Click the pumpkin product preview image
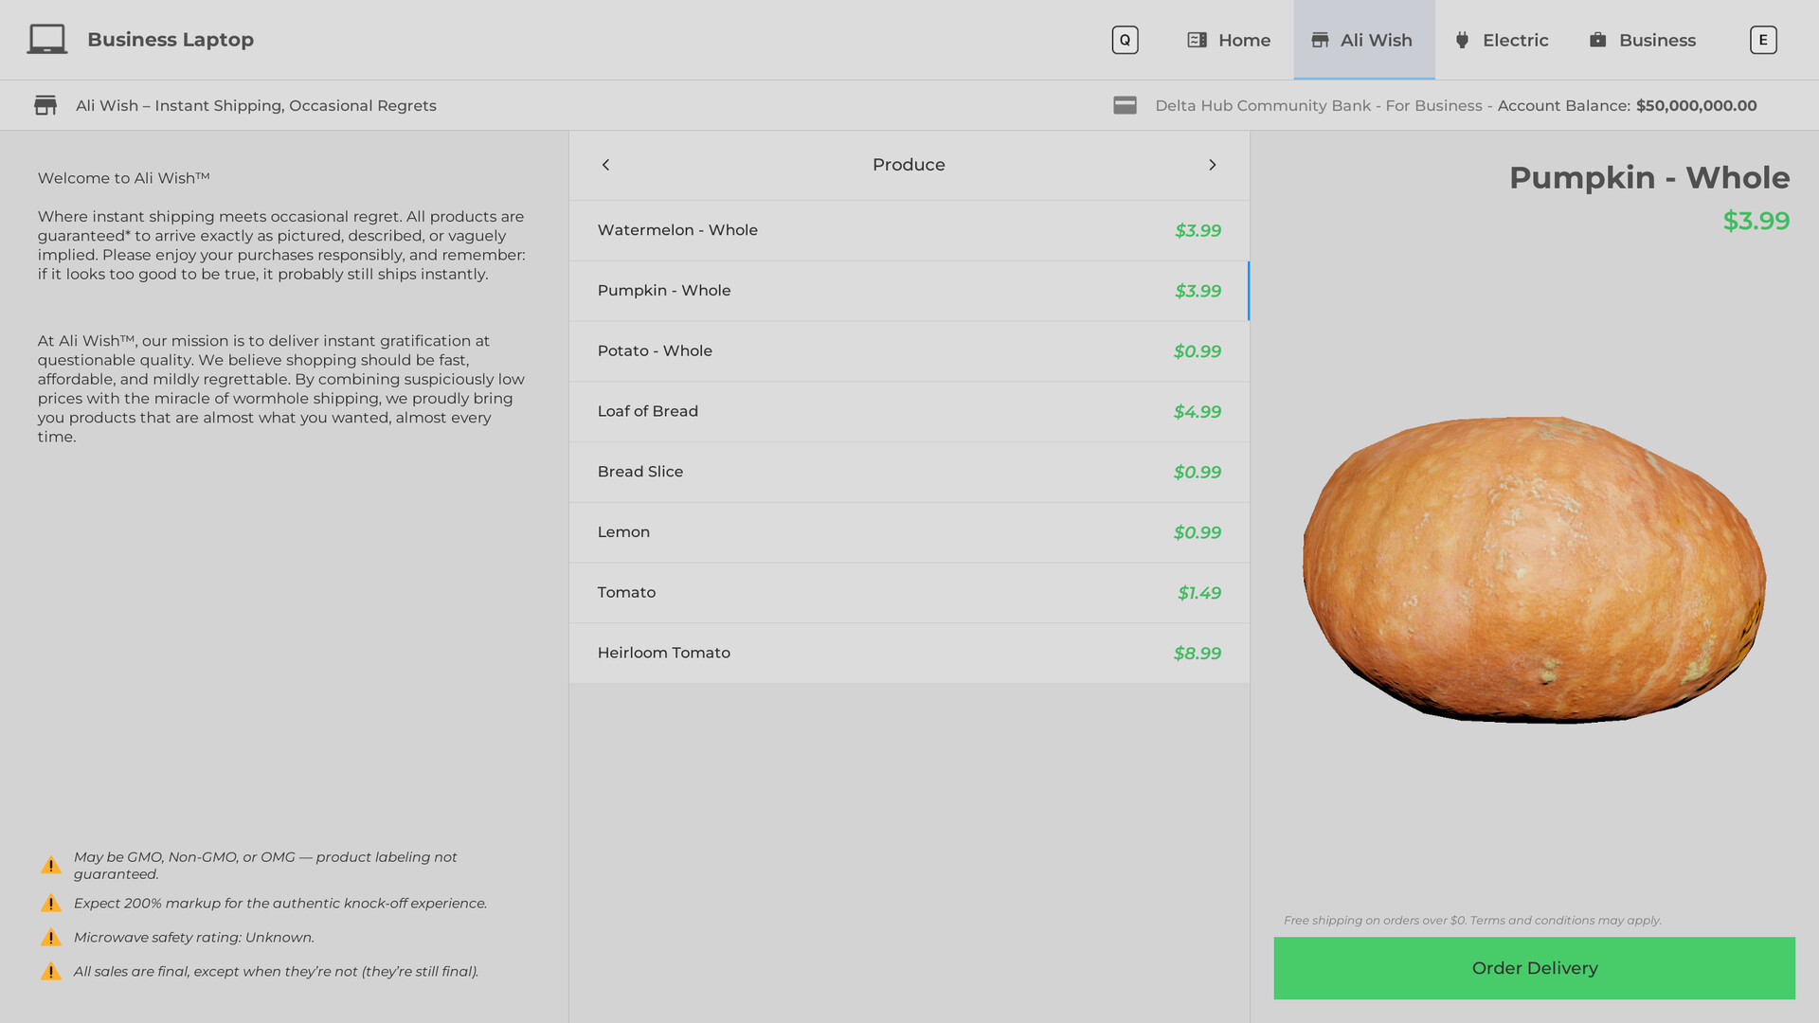Image resolution: width=1819 pixels, height=1023 pixels. (1533, 568)
